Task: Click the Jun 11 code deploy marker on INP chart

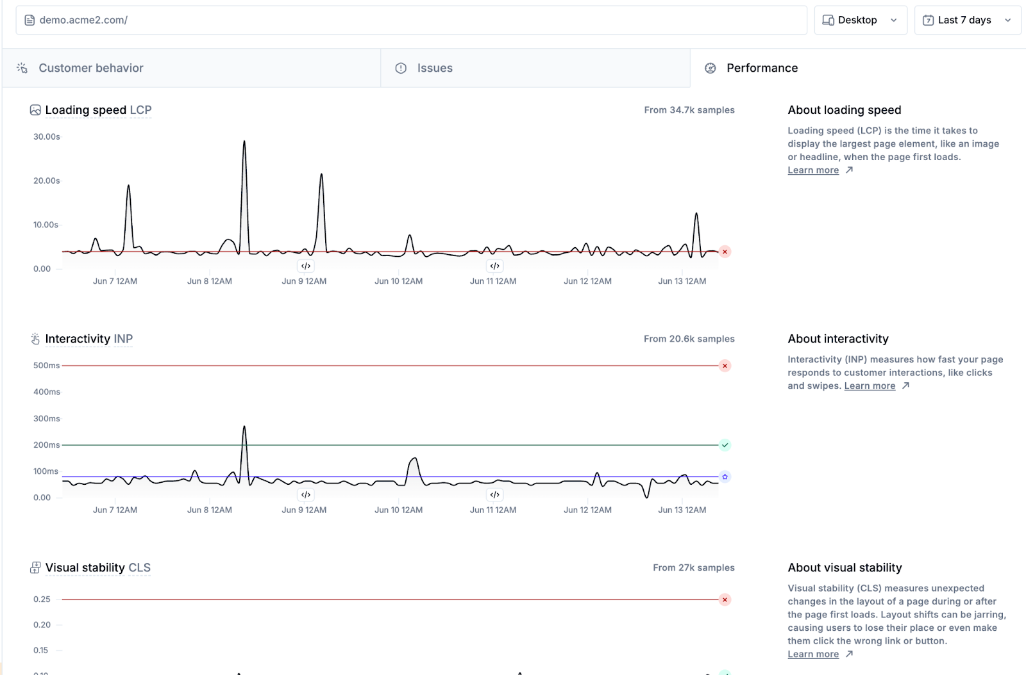Action: pyautogui.click(x=494, y=494)
